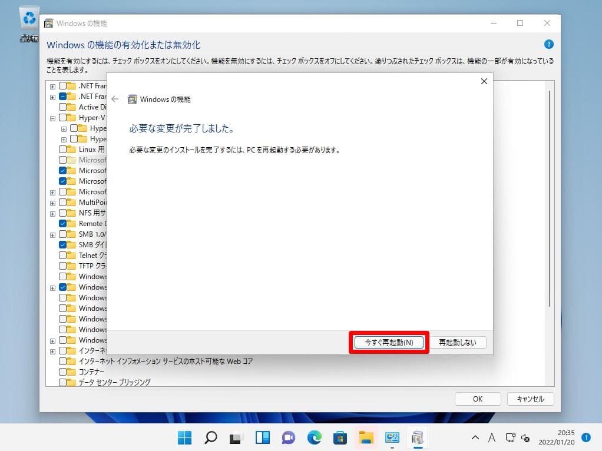Expand the MultiPoint feature node
This screenshot has width=602, height=451.
click(52, 203)
